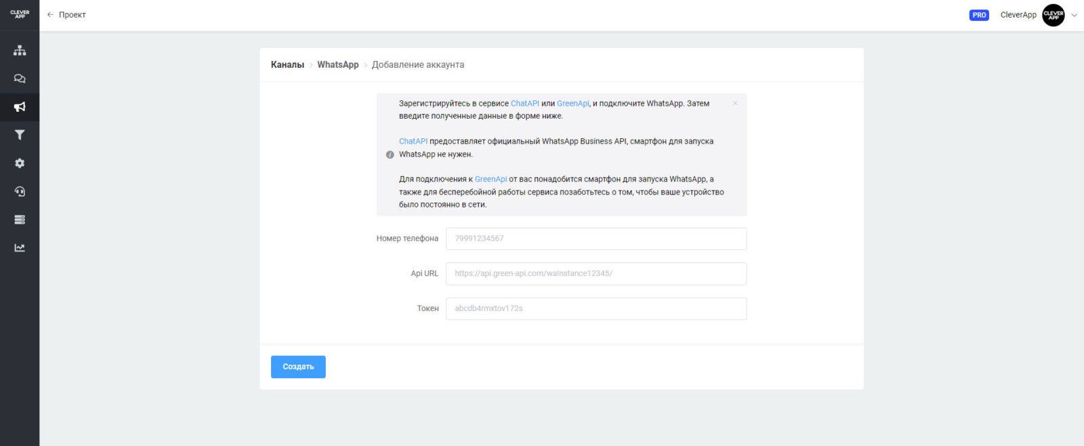The width and height of the screenshot is (1084, 446).
Task: Open the funnel filter section
Action: click(x=20, y=135)
